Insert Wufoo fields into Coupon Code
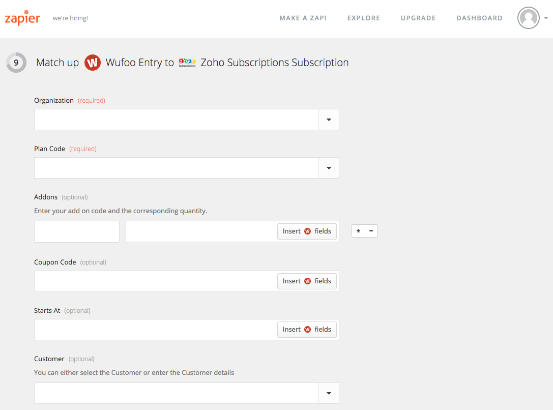The width and height of the screenshot is (553, 410). coord(307,281)
